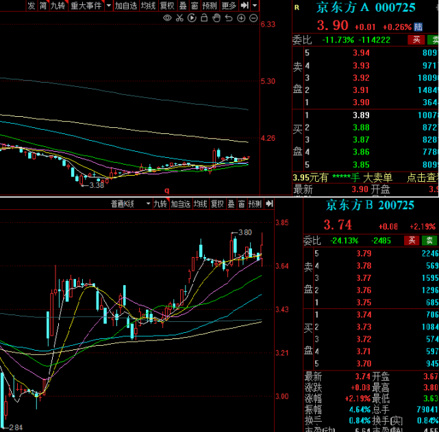439x432 pixels.
Task: Click 京东方A buy-5 price 3.85
Action: click(x=361, y=165)
